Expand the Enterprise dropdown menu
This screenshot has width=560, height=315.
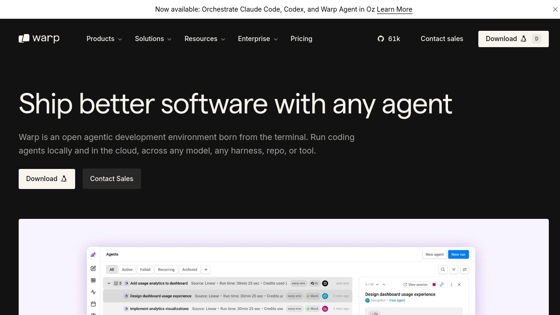point(258,39)
